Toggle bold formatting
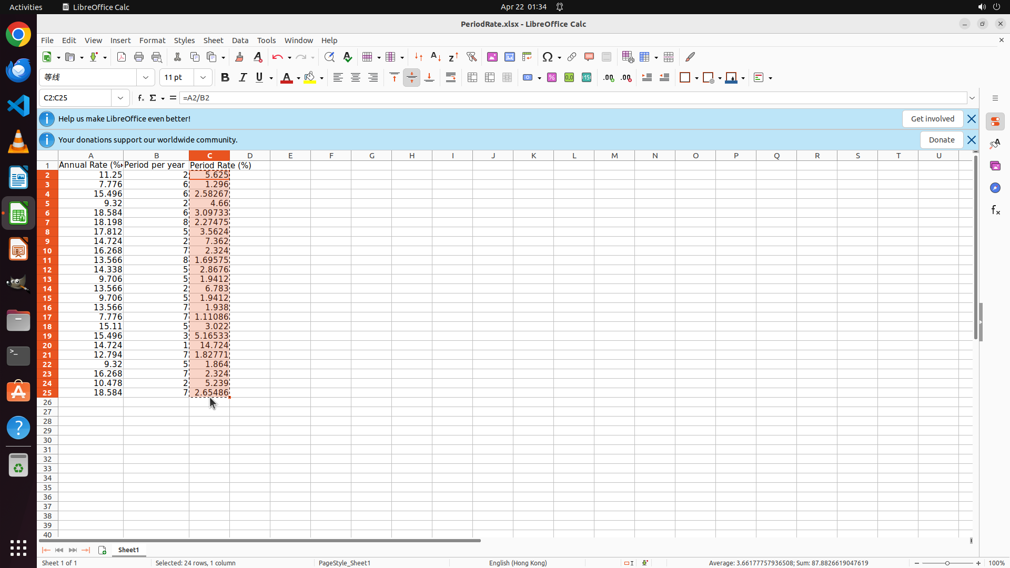This screenshot has height=568, width=1010. (225, 78)
